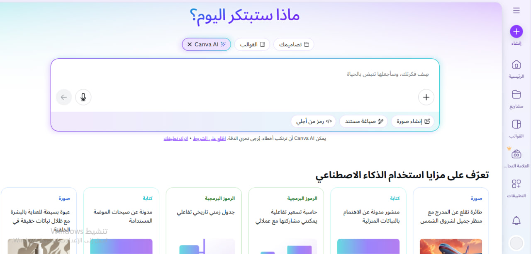The height and width of the screenshot is (254, 531).
Task: Click the صياغة مستند button
Action: (364, 121)
